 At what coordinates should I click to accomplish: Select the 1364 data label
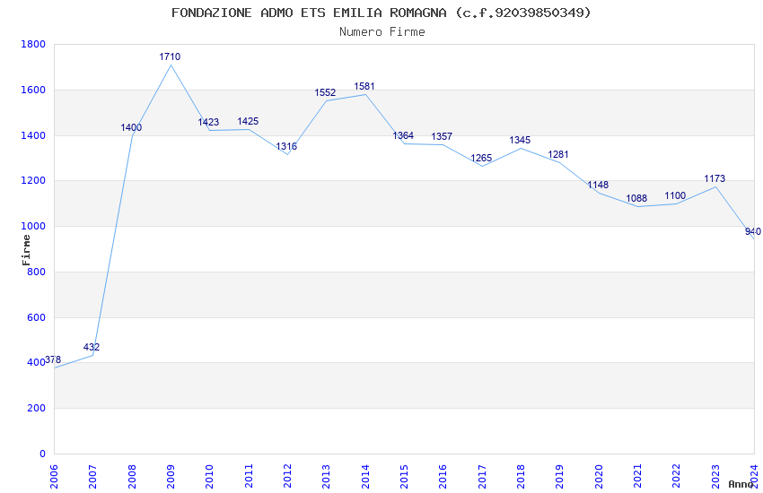(x=403, y=136)
